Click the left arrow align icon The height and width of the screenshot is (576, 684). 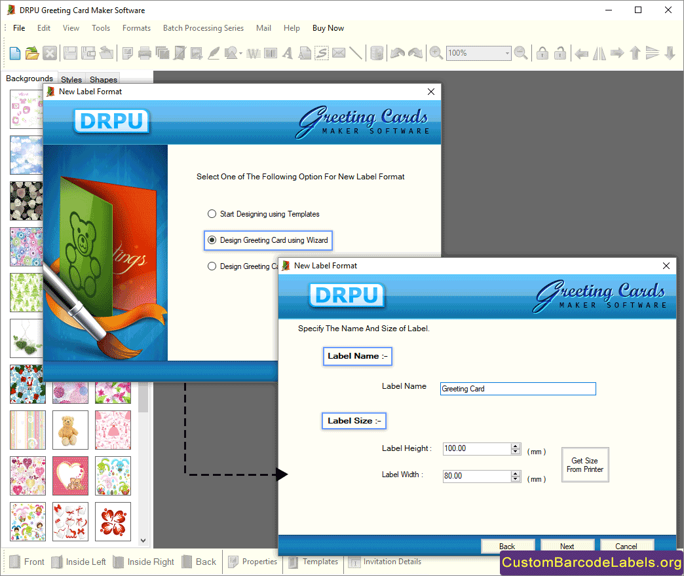click(x=582, y=53)
